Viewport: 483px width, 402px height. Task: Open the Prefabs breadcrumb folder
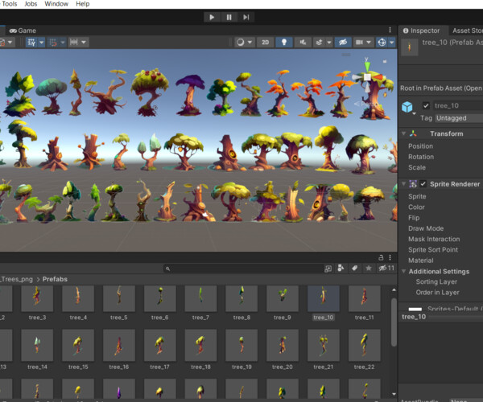[55, 279]
